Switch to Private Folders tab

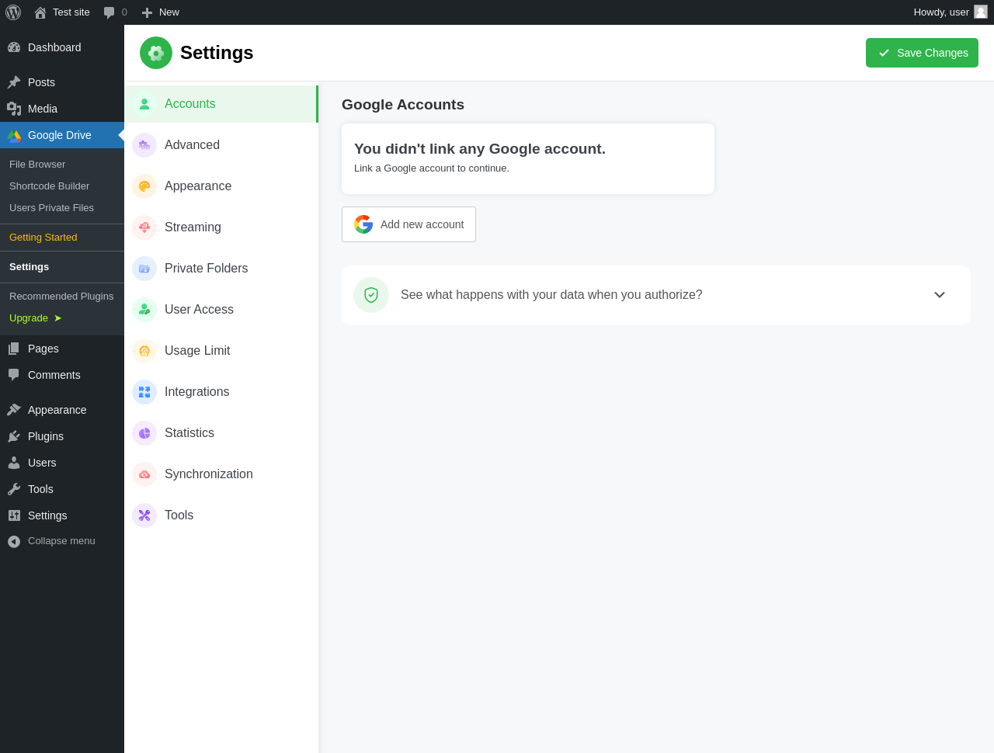[206, 269]
